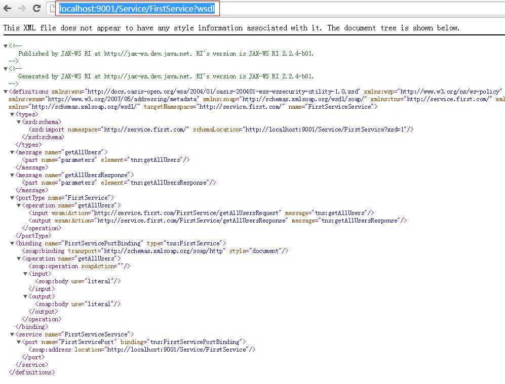Collapse the Published by JAX-WS comment
This screenshot has height=384, width=505.
[6, 46]
